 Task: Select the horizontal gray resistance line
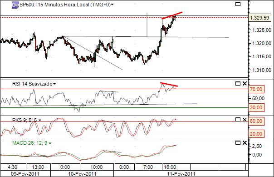[x=145, y=37]
